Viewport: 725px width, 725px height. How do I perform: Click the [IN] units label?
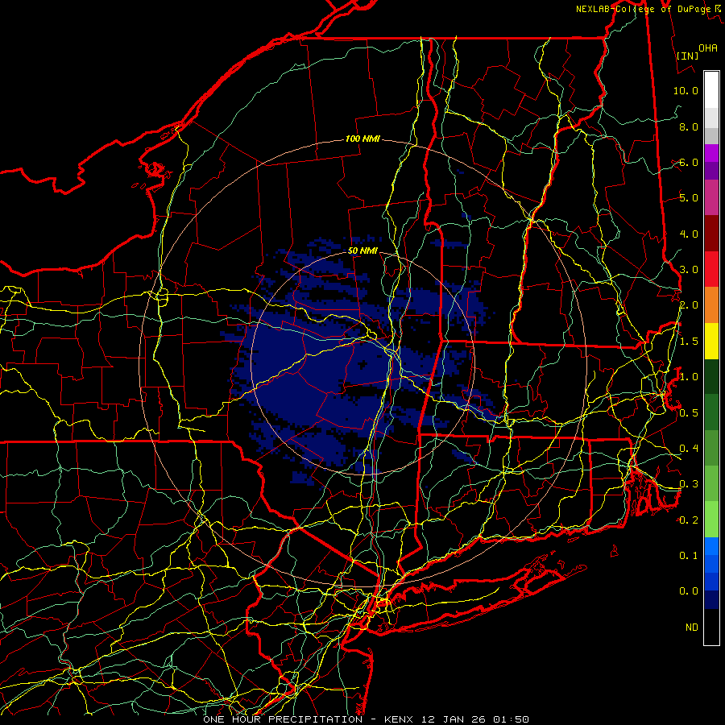tap(687, 56)
